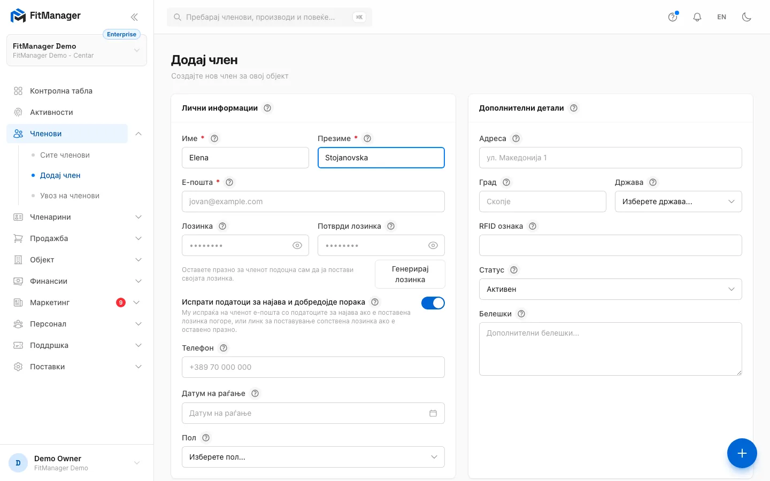The width and height of the screenshot is (770, 481).
Task: Click the help icon beside Дополнителни детали
Action: [574, 108]
